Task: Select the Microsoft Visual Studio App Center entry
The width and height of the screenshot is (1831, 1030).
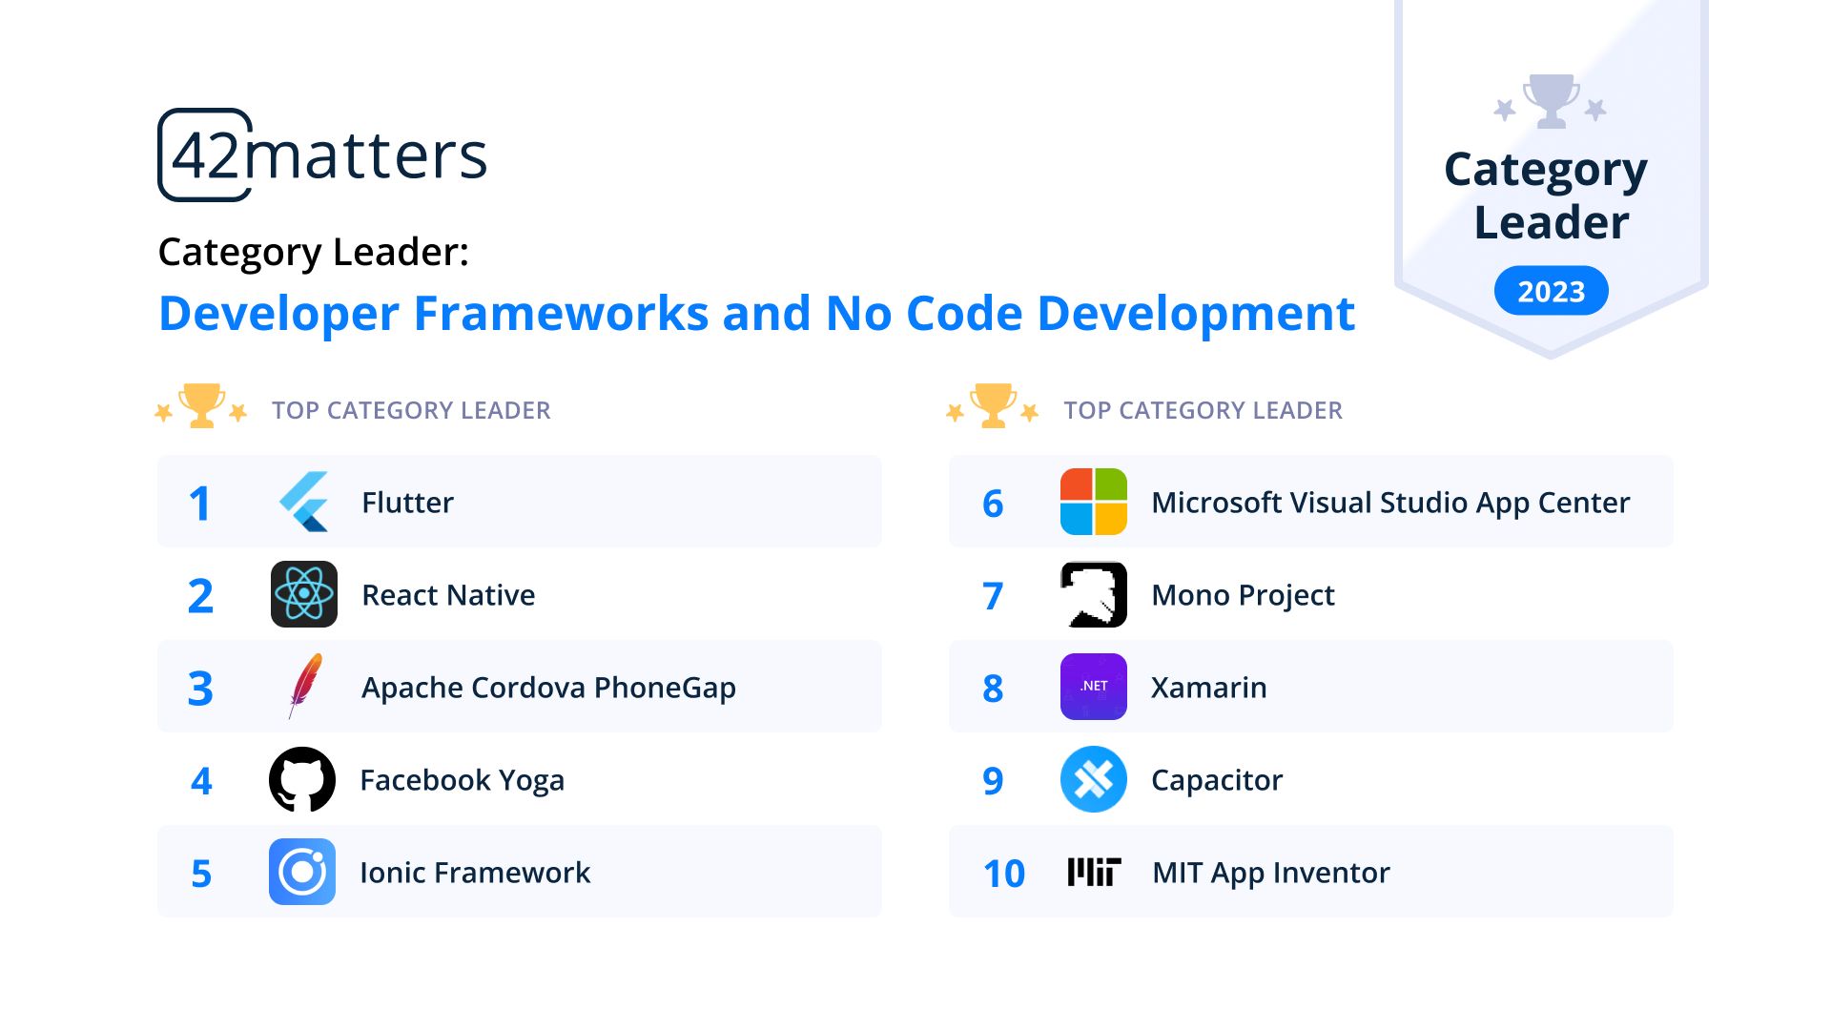Action: (x=1389, y=503)
